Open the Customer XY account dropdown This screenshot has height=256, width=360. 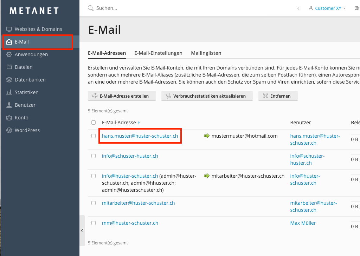point(327,8)
